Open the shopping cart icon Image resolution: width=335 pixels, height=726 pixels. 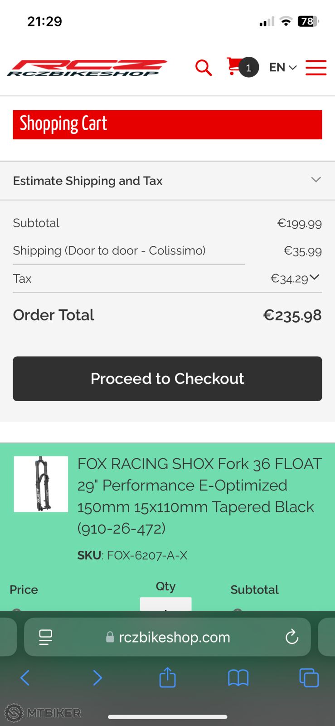point(234,67)
